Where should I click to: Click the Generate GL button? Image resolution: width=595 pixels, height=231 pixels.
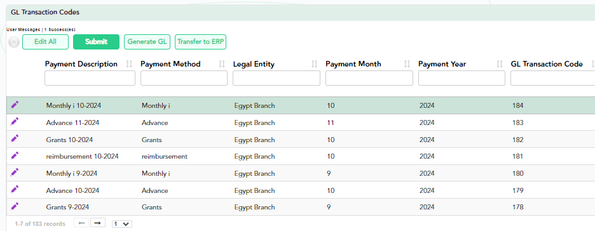pyautogui.click(x=147, y=42)
